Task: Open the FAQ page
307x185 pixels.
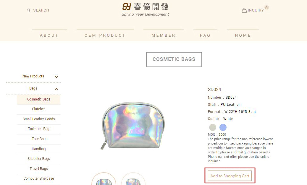Action: click(x=205, y=35)
